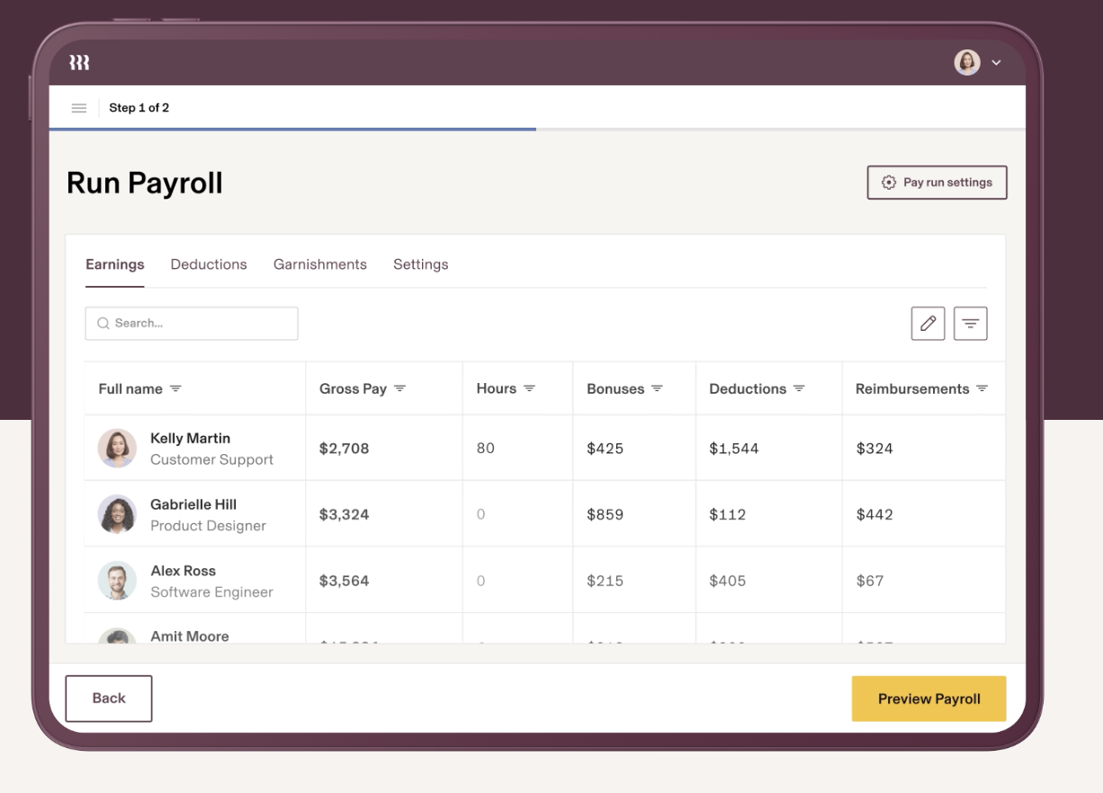
Task: Expand the account dropdown chevron
Action: 996,63
